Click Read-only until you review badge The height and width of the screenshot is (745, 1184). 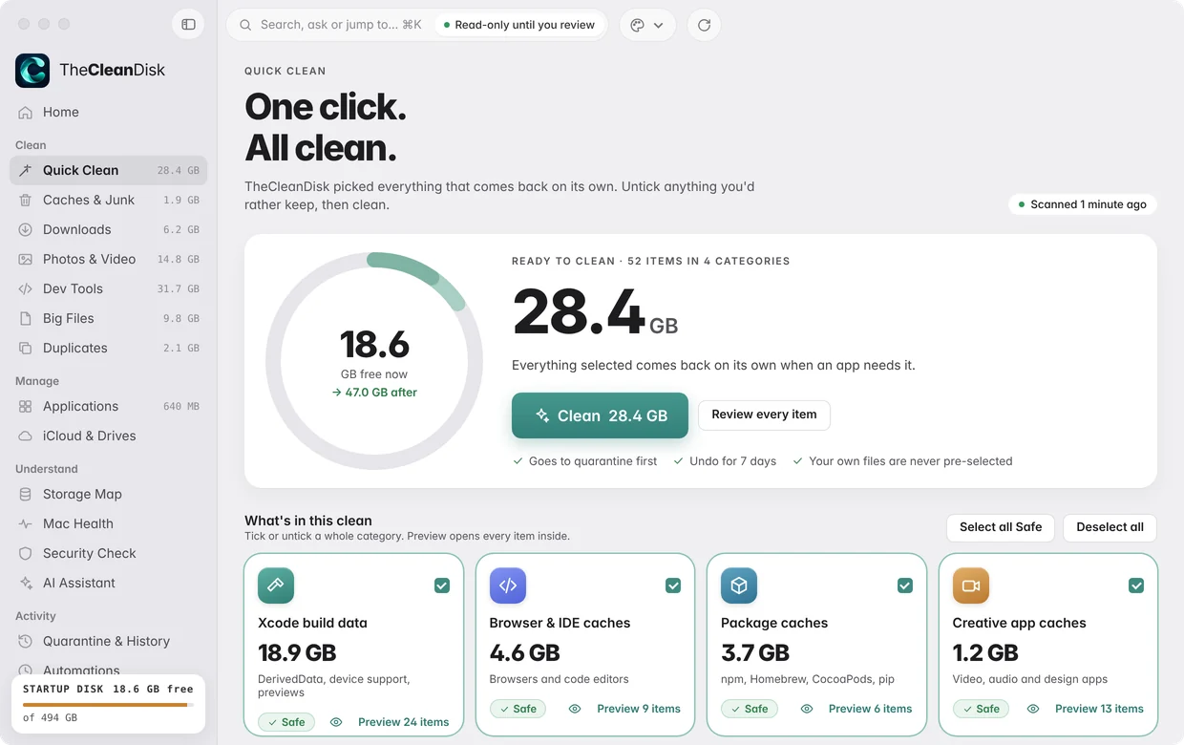coord(519,25)
